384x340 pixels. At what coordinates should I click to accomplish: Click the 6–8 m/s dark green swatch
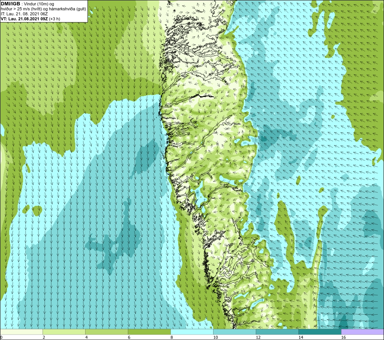149,332
